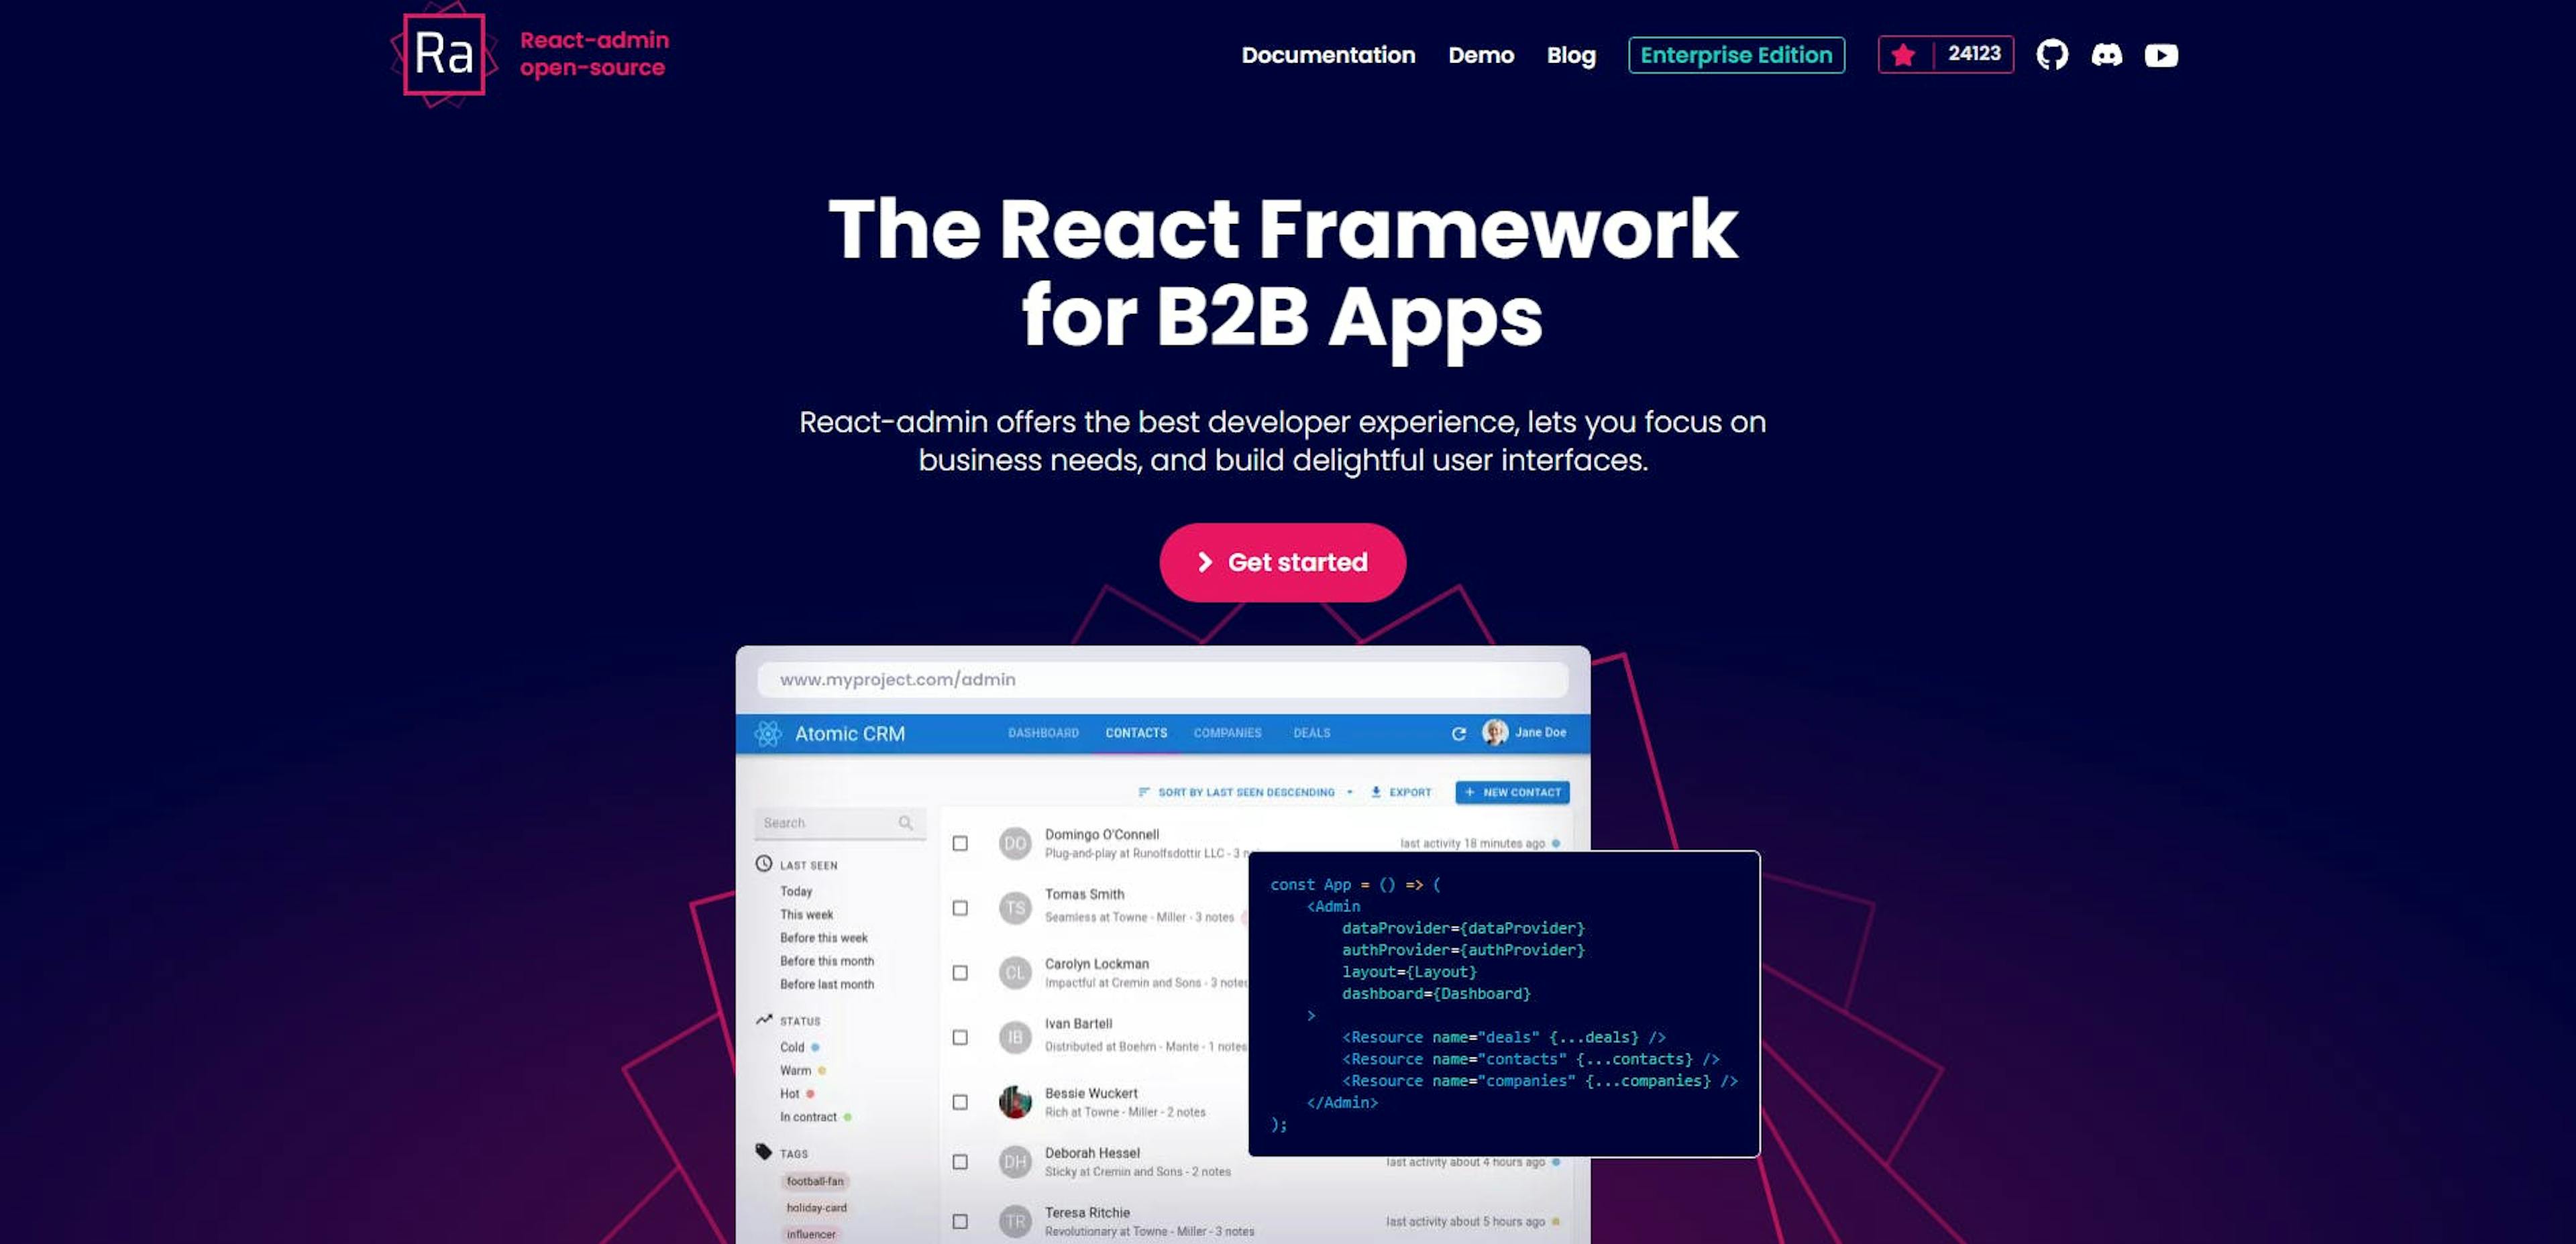Toggle the checkbox next to Ivan Bartell

tap(959, 1035)
